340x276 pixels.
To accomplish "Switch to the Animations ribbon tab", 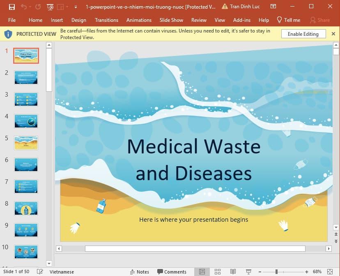I will [x=139, y=20].
